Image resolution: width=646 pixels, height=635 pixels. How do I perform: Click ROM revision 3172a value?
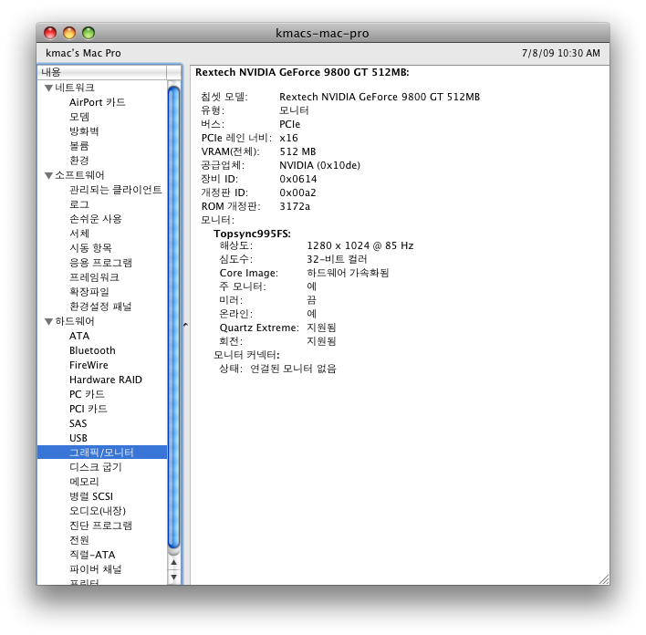pos(295,206)
